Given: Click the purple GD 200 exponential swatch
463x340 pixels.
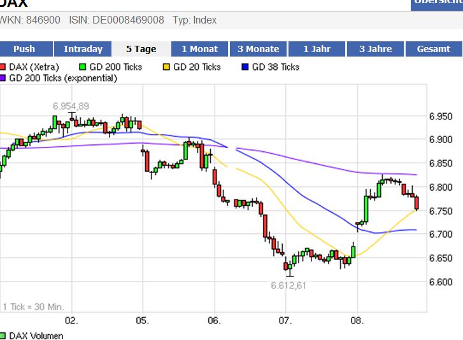Looking at the screenshot, I should pos(3,78).
